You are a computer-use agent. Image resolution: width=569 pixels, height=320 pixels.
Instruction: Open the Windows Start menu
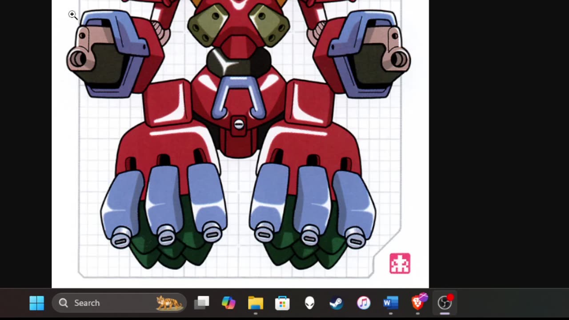pos(37,303)
